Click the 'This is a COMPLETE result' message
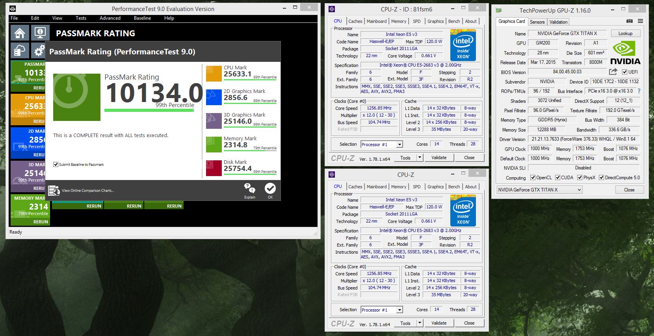This screenshot has width=654, height=336. click(x=111, y=136)
